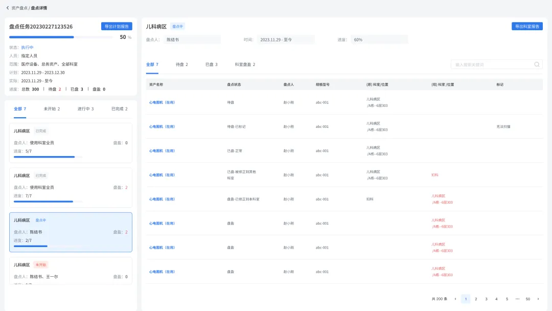Open the pagination ellipsis to jump more pages
Screen dimensions: 552x311
tap(517, 299)
